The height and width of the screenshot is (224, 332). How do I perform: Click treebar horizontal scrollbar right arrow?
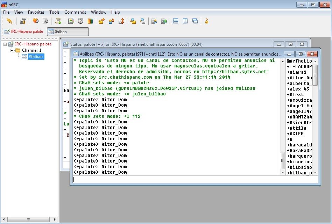[55, 219]
